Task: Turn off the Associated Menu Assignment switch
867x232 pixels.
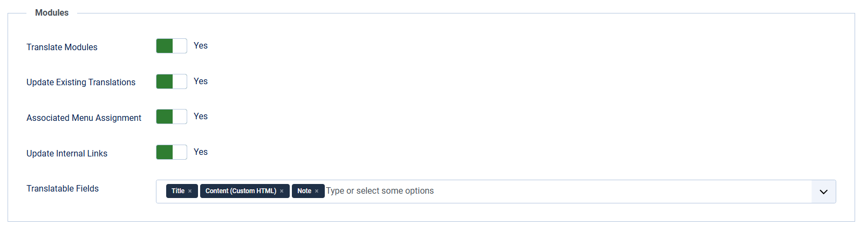Action: pyautogui.click(x=172, y=117)
